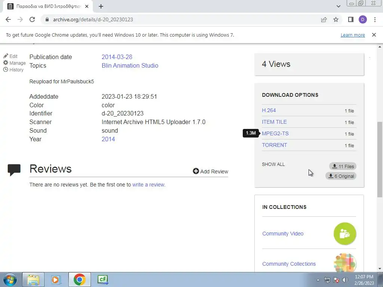
Task: Open the Community Video collection link
Action: 283,234
